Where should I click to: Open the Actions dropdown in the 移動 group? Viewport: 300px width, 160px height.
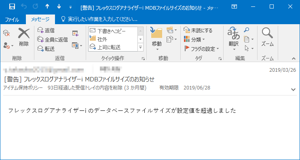(x=171, y=39)
